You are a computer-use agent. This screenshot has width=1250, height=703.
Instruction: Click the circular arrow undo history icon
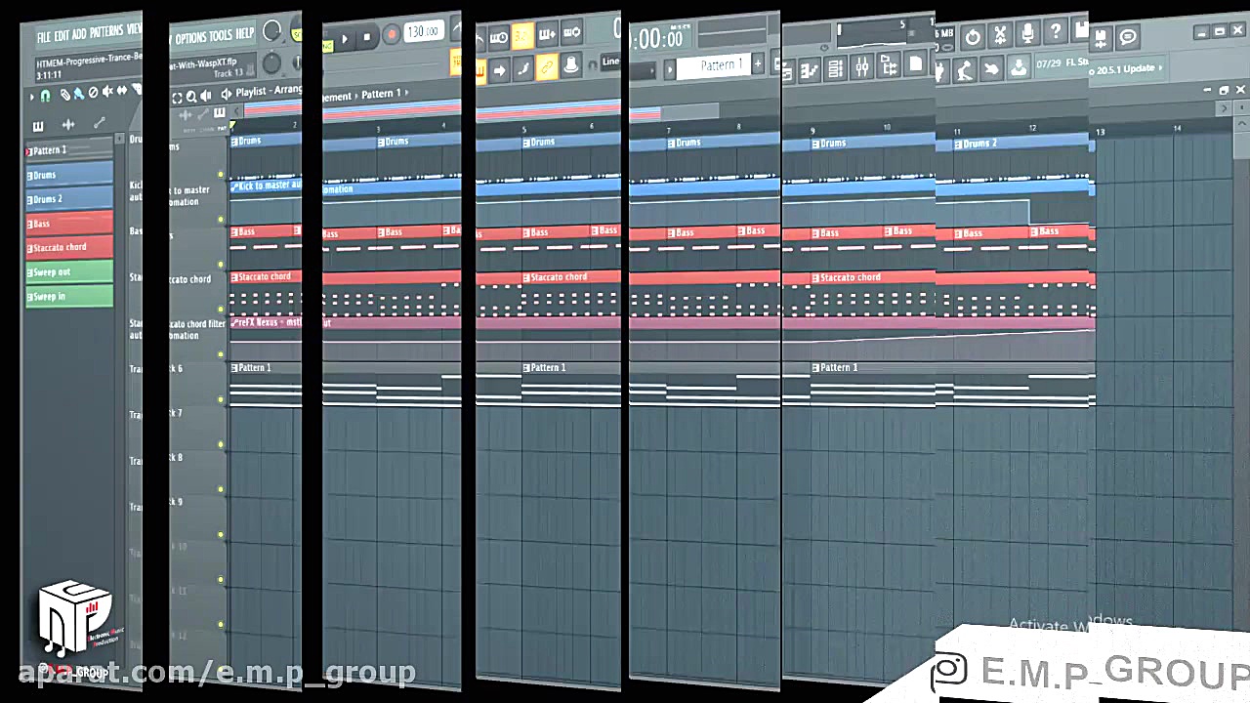973,37
